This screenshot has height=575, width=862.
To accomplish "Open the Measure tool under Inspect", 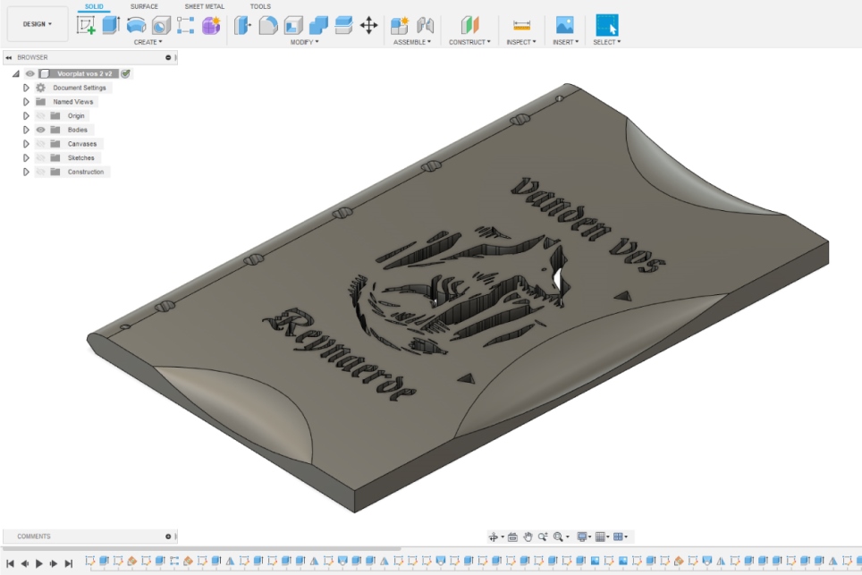I will pos(521,26).
